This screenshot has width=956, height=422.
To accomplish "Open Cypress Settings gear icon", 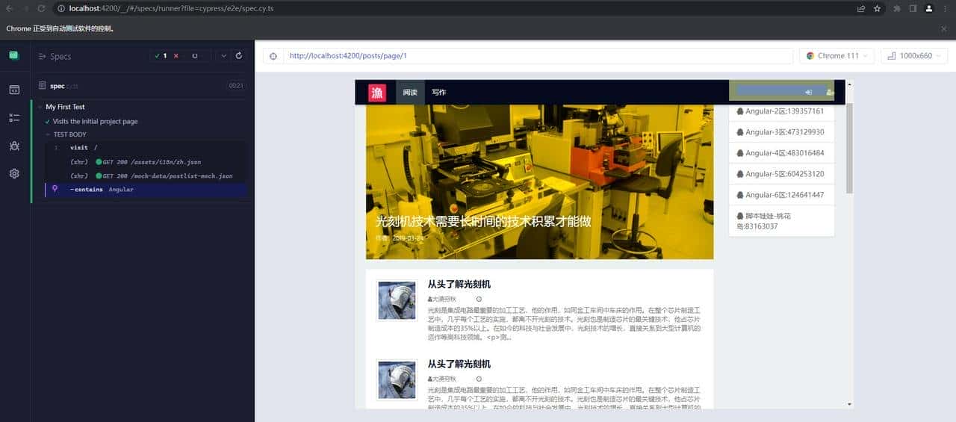I will [14, 173].
